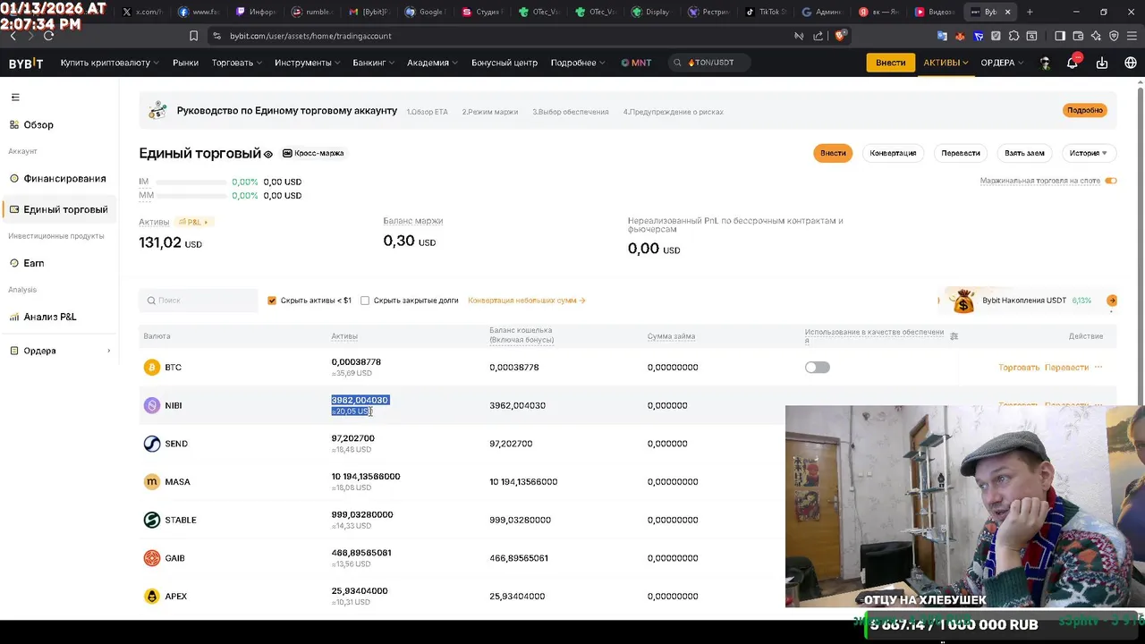Open 'История' dropdown button
Viewport: 1145px width, 644px height.
[1088, 153]
